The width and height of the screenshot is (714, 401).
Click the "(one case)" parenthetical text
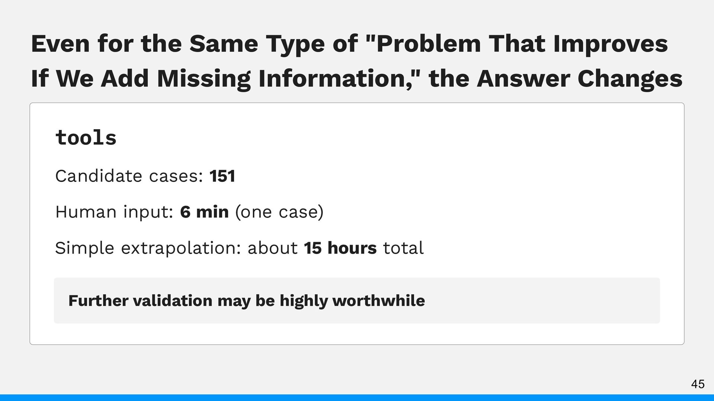[x=279, y=212]
